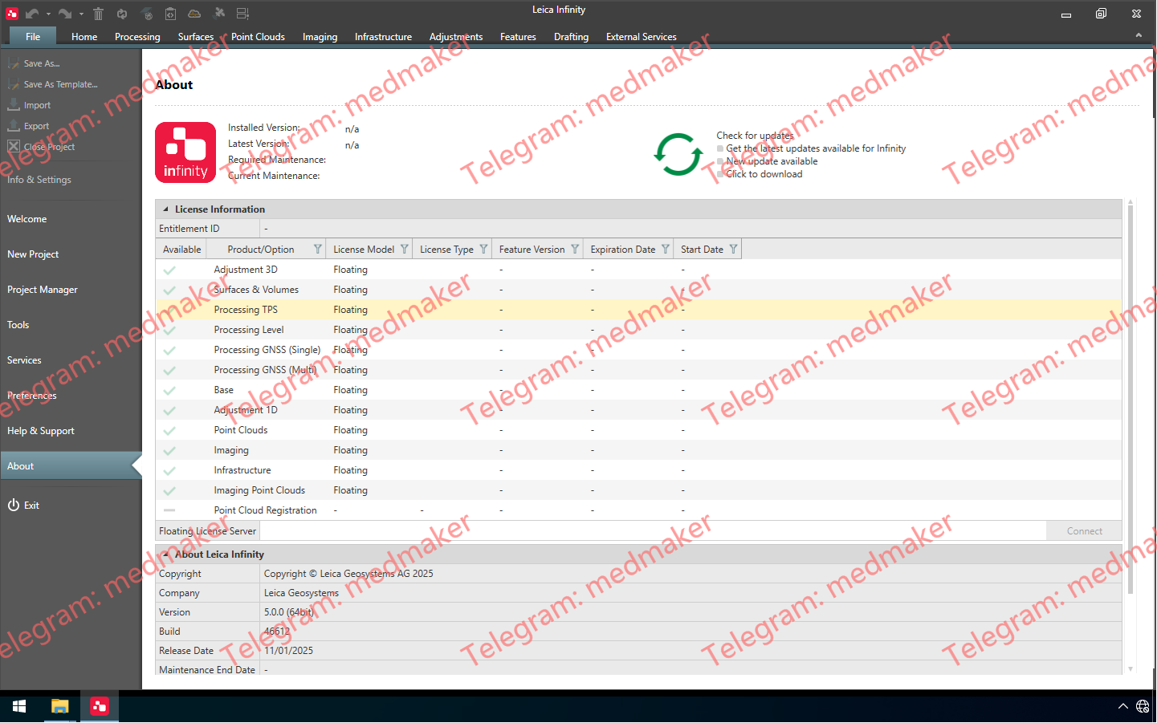The height and width of the screenshot is (723, 1157).
Task: Click the sync/refresh icon in the toolbar
Action: coord(122,13)
